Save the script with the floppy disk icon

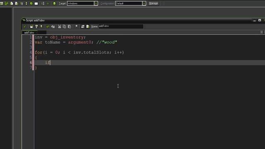(x=36, y=26)
